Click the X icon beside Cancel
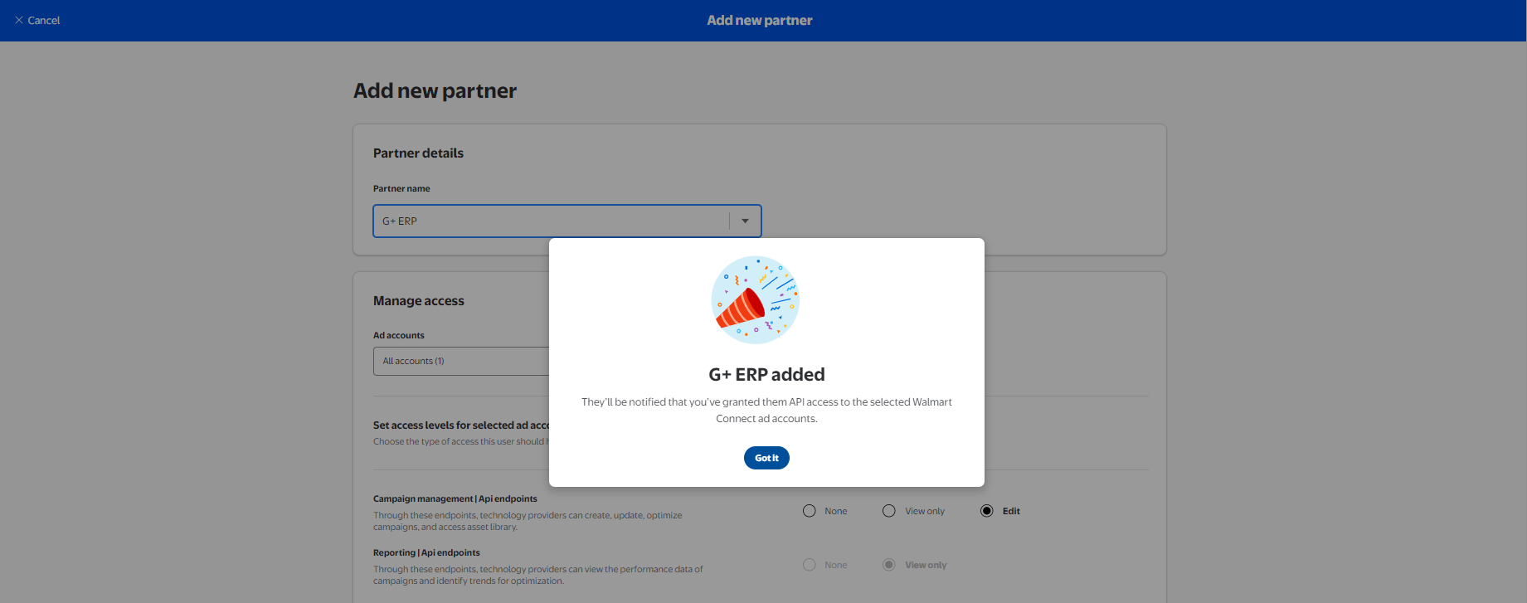This screenshot has height=603, width=1527. (19, 20)
